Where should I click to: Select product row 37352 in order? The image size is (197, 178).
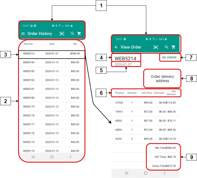pos(145,102)
